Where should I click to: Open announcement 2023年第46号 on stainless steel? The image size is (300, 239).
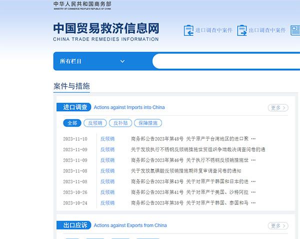coord(193,160)
